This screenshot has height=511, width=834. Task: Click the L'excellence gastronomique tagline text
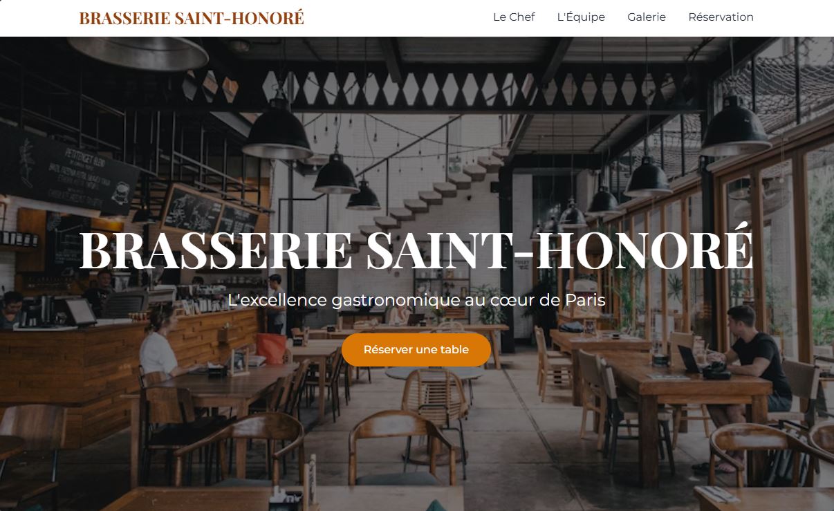(416, 300)
